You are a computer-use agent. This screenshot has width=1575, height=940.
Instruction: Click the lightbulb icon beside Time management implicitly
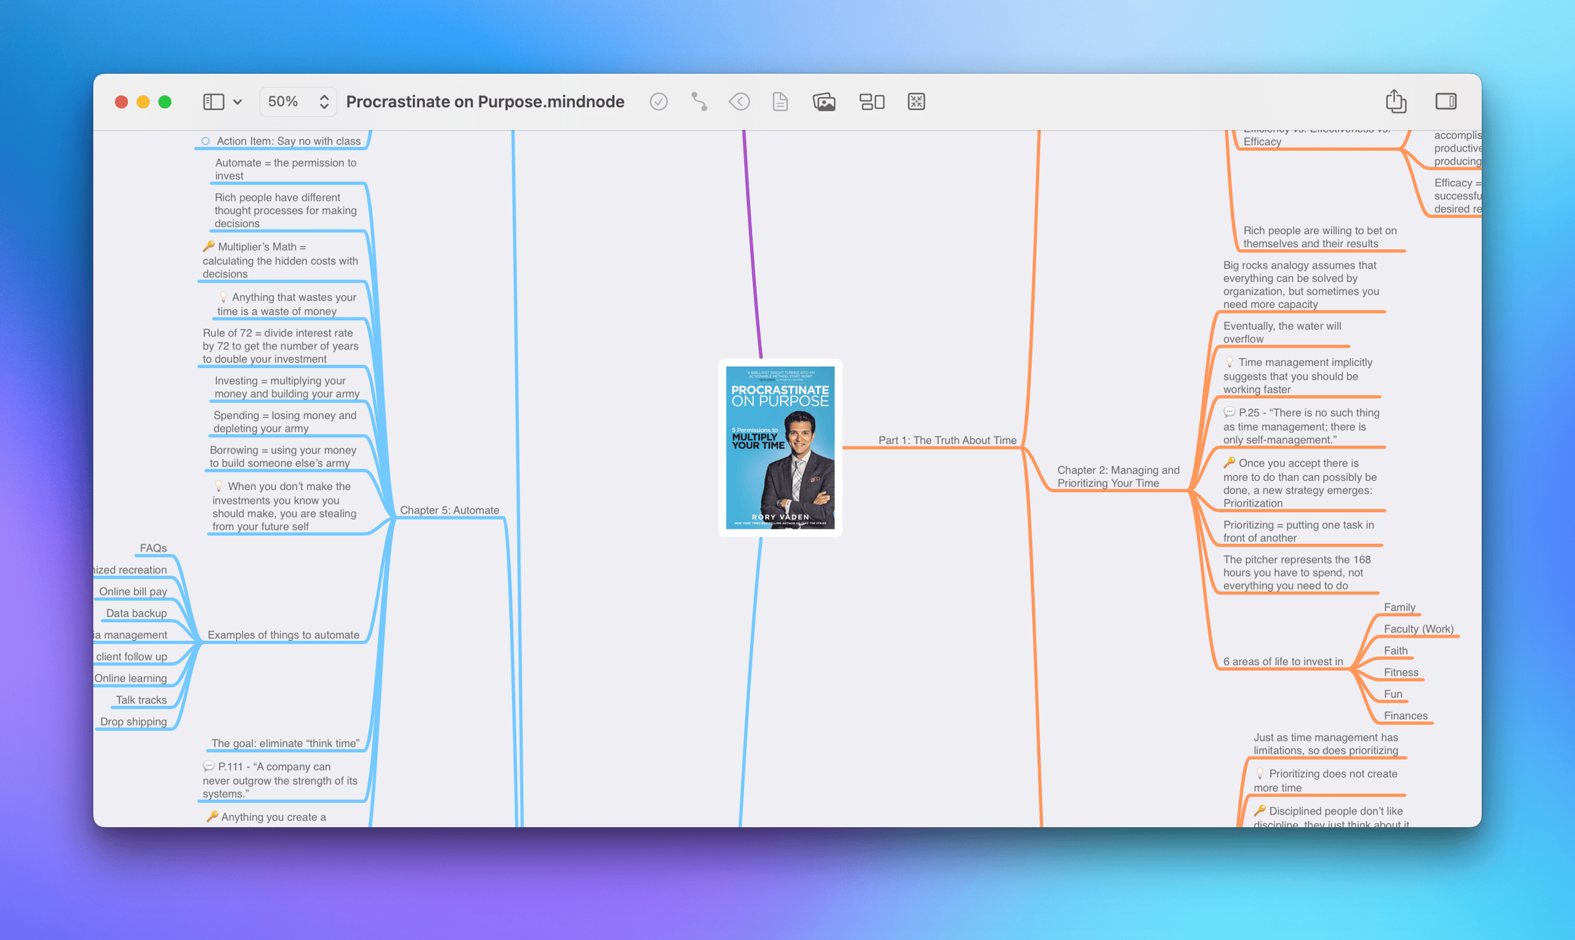coord(1229,361)
